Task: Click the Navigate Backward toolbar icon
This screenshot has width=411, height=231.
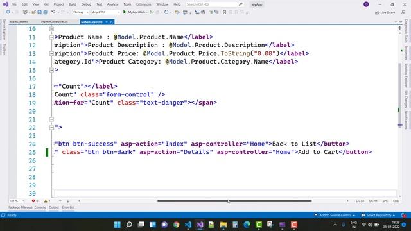Action: pos(8,12)
